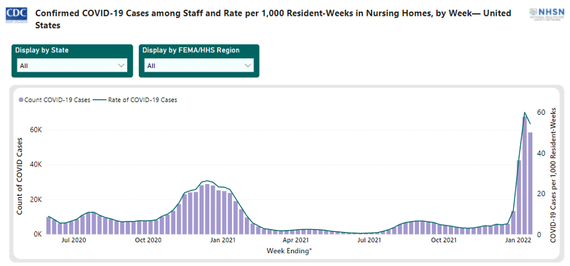Click the 60 tick on the right rate axis

540,112
